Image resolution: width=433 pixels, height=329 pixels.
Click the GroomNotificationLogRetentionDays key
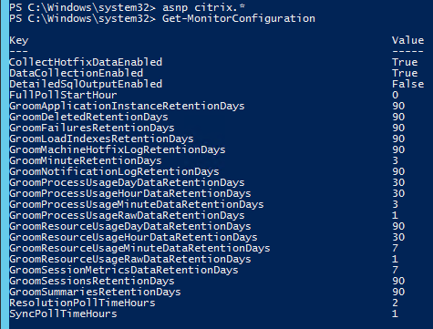click(114, 171)
